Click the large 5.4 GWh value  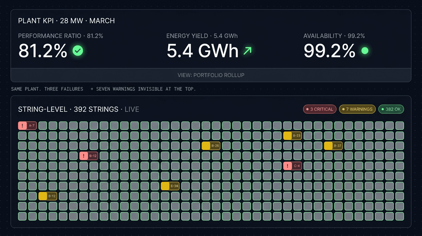pos(203,51)
